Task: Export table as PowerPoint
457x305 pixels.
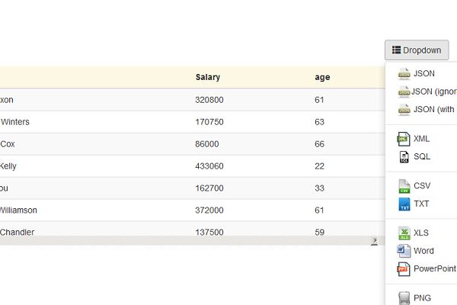Action: [433, 268]
